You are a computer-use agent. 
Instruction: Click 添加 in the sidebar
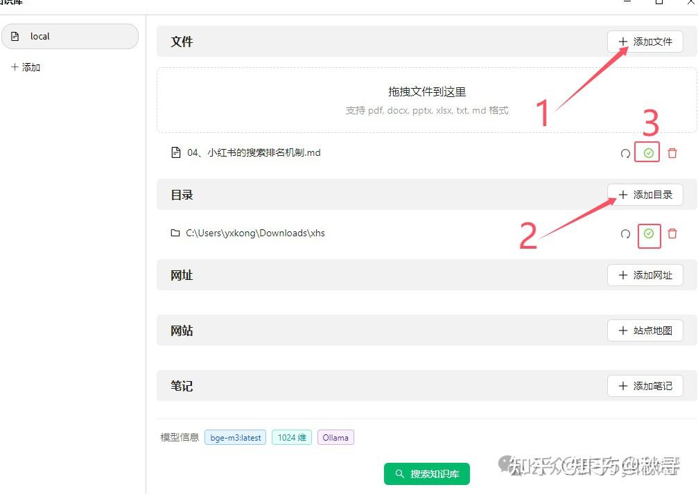coord(26,67)
